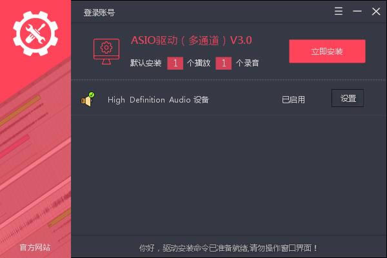Click the 默认安装 label
This screenshot has width=387, height=258.
[146, 63]
